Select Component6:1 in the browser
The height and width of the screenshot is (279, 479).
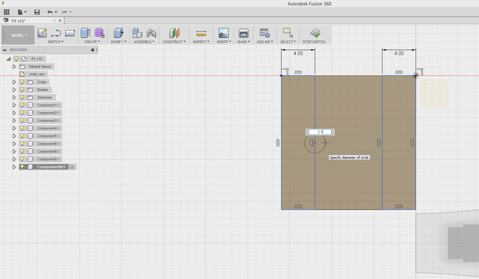(x=48, y=144)
